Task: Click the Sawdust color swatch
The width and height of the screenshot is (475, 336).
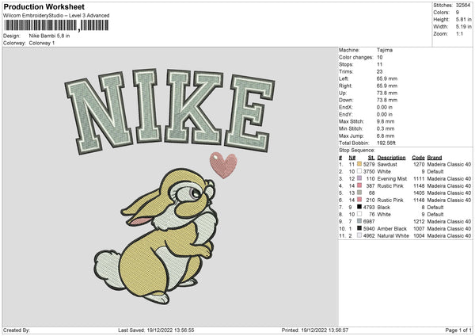Action: [359, 164]
